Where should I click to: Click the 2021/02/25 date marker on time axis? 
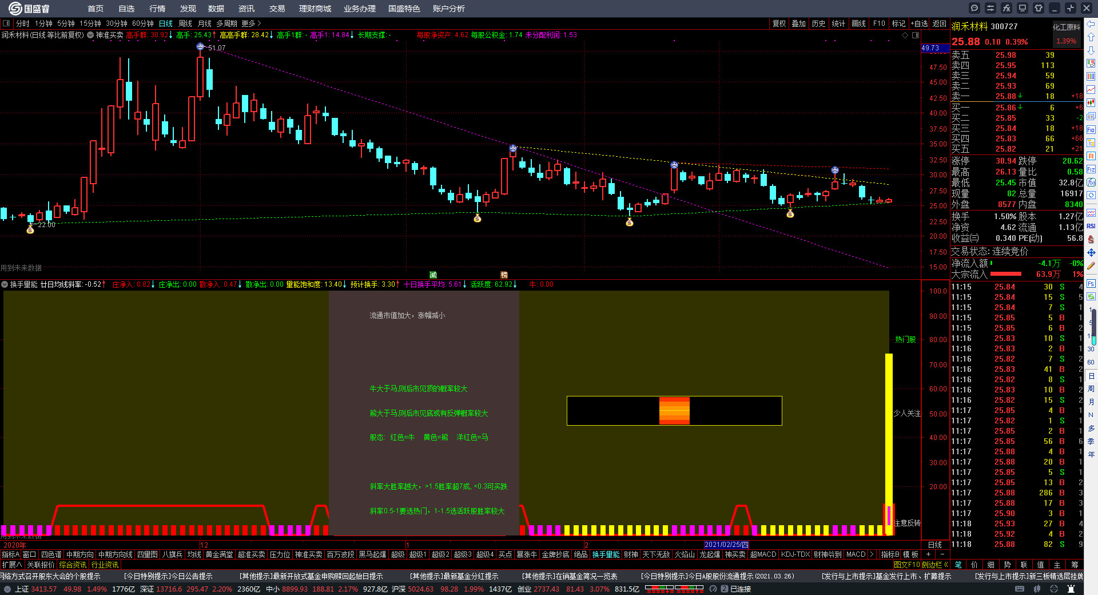pyautogui.click(x=726, y=545)
